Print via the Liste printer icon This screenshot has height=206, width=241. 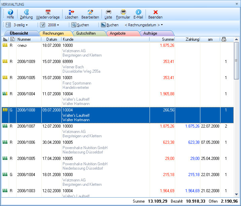click(x=108, y=12)
